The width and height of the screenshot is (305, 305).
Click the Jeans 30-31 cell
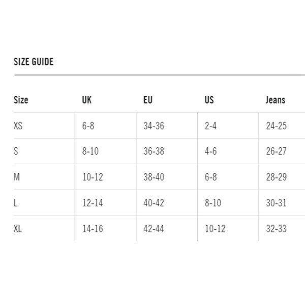pos(276,203)
